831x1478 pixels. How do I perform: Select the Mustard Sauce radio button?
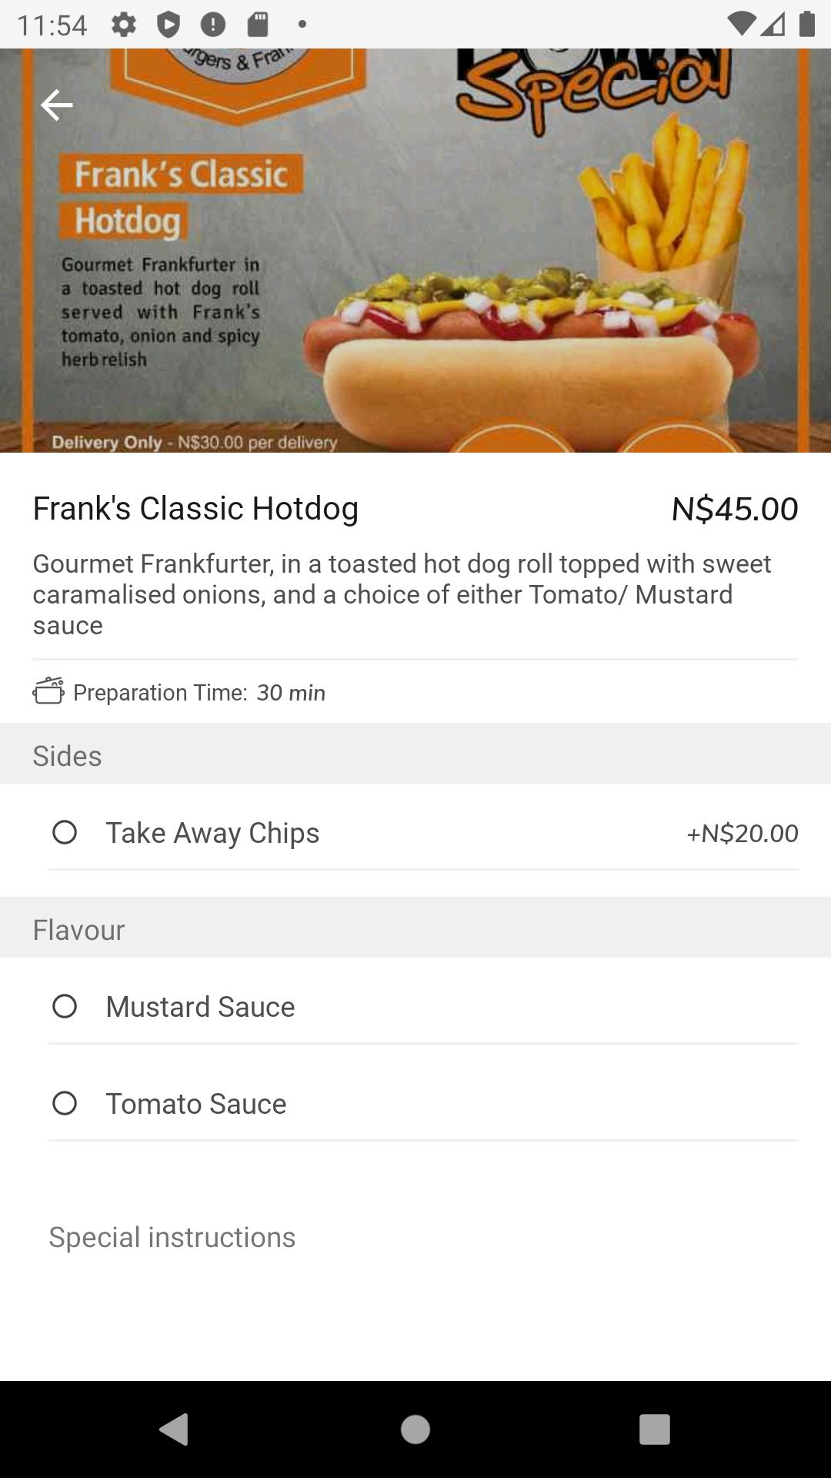pyautogui.click(x=65, y=1006)
